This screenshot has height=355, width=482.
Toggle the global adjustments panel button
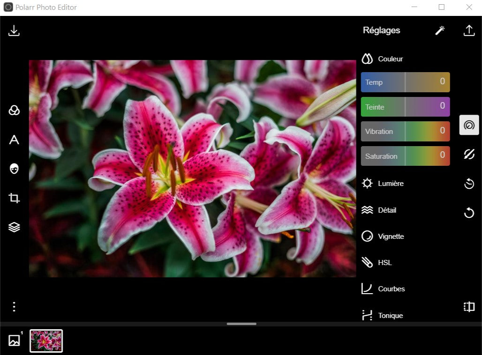point(469,125)
